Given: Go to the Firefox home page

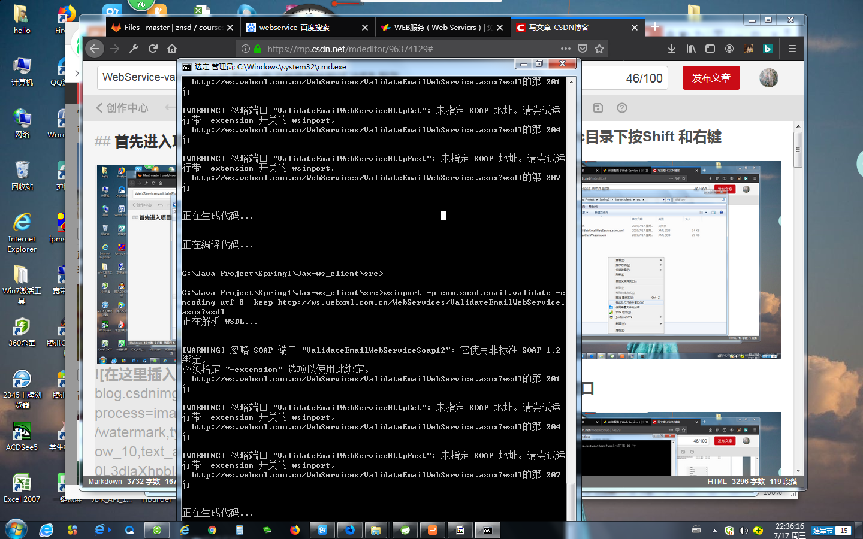Looking at the screenshot, I should [172, 49].
